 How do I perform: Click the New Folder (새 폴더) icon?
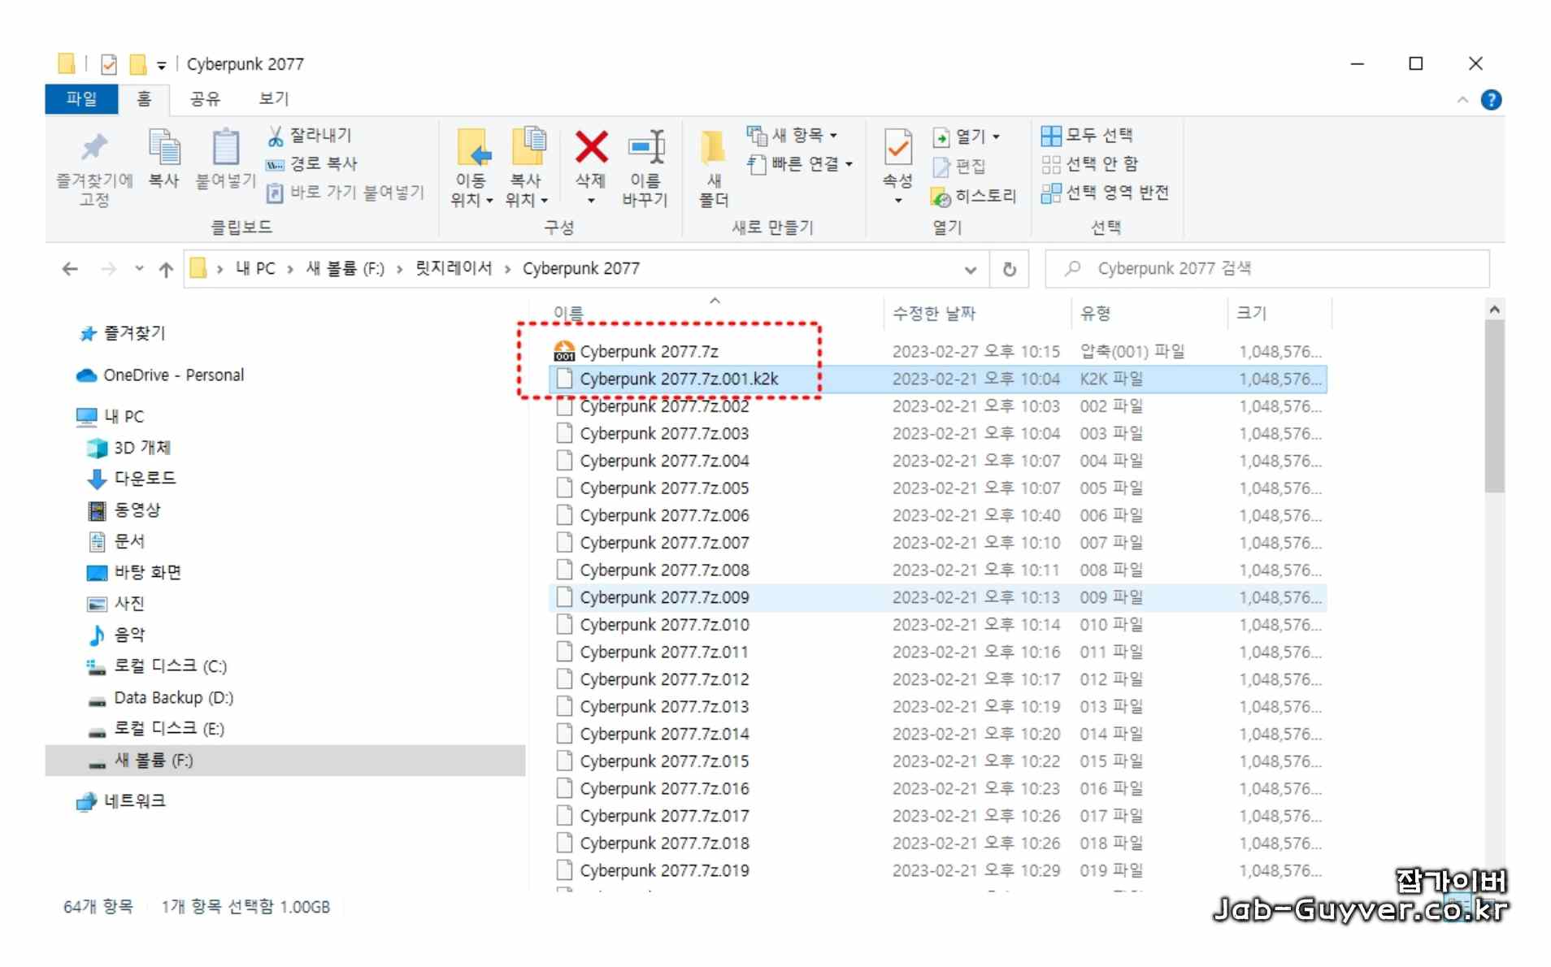pos(714,148)
